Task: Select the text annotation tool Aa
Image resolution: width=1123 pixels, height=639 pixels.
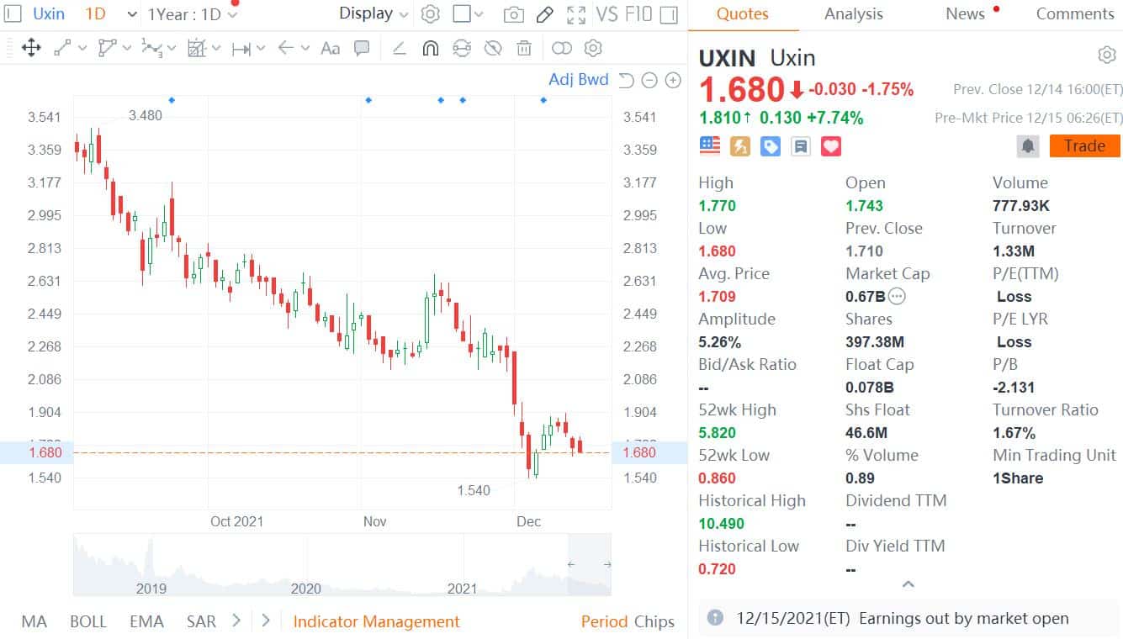Action: pos(330,48)
